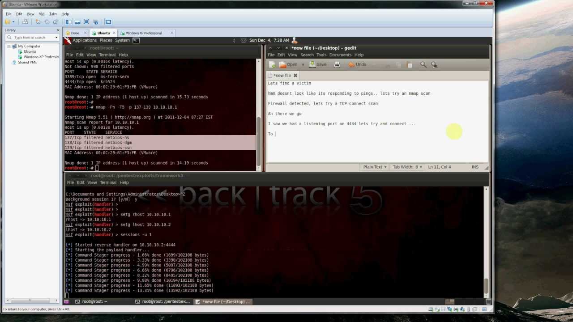Close the Library panel
Screen dimensions: 573x322
click(58, 30)
